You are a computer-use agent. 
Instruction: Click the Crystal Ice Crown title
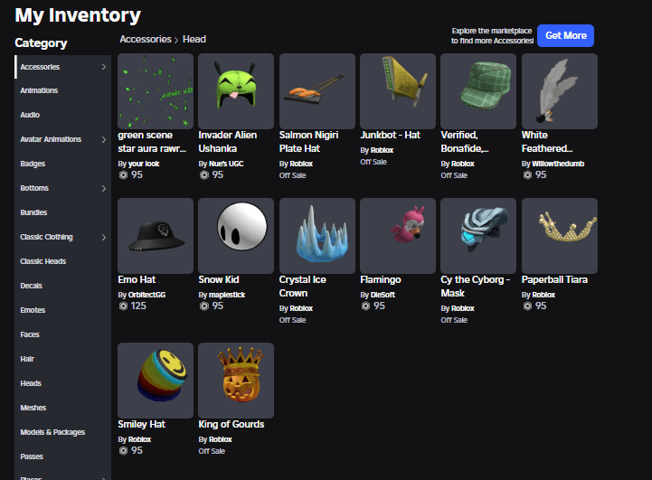(x=303, y=287)
